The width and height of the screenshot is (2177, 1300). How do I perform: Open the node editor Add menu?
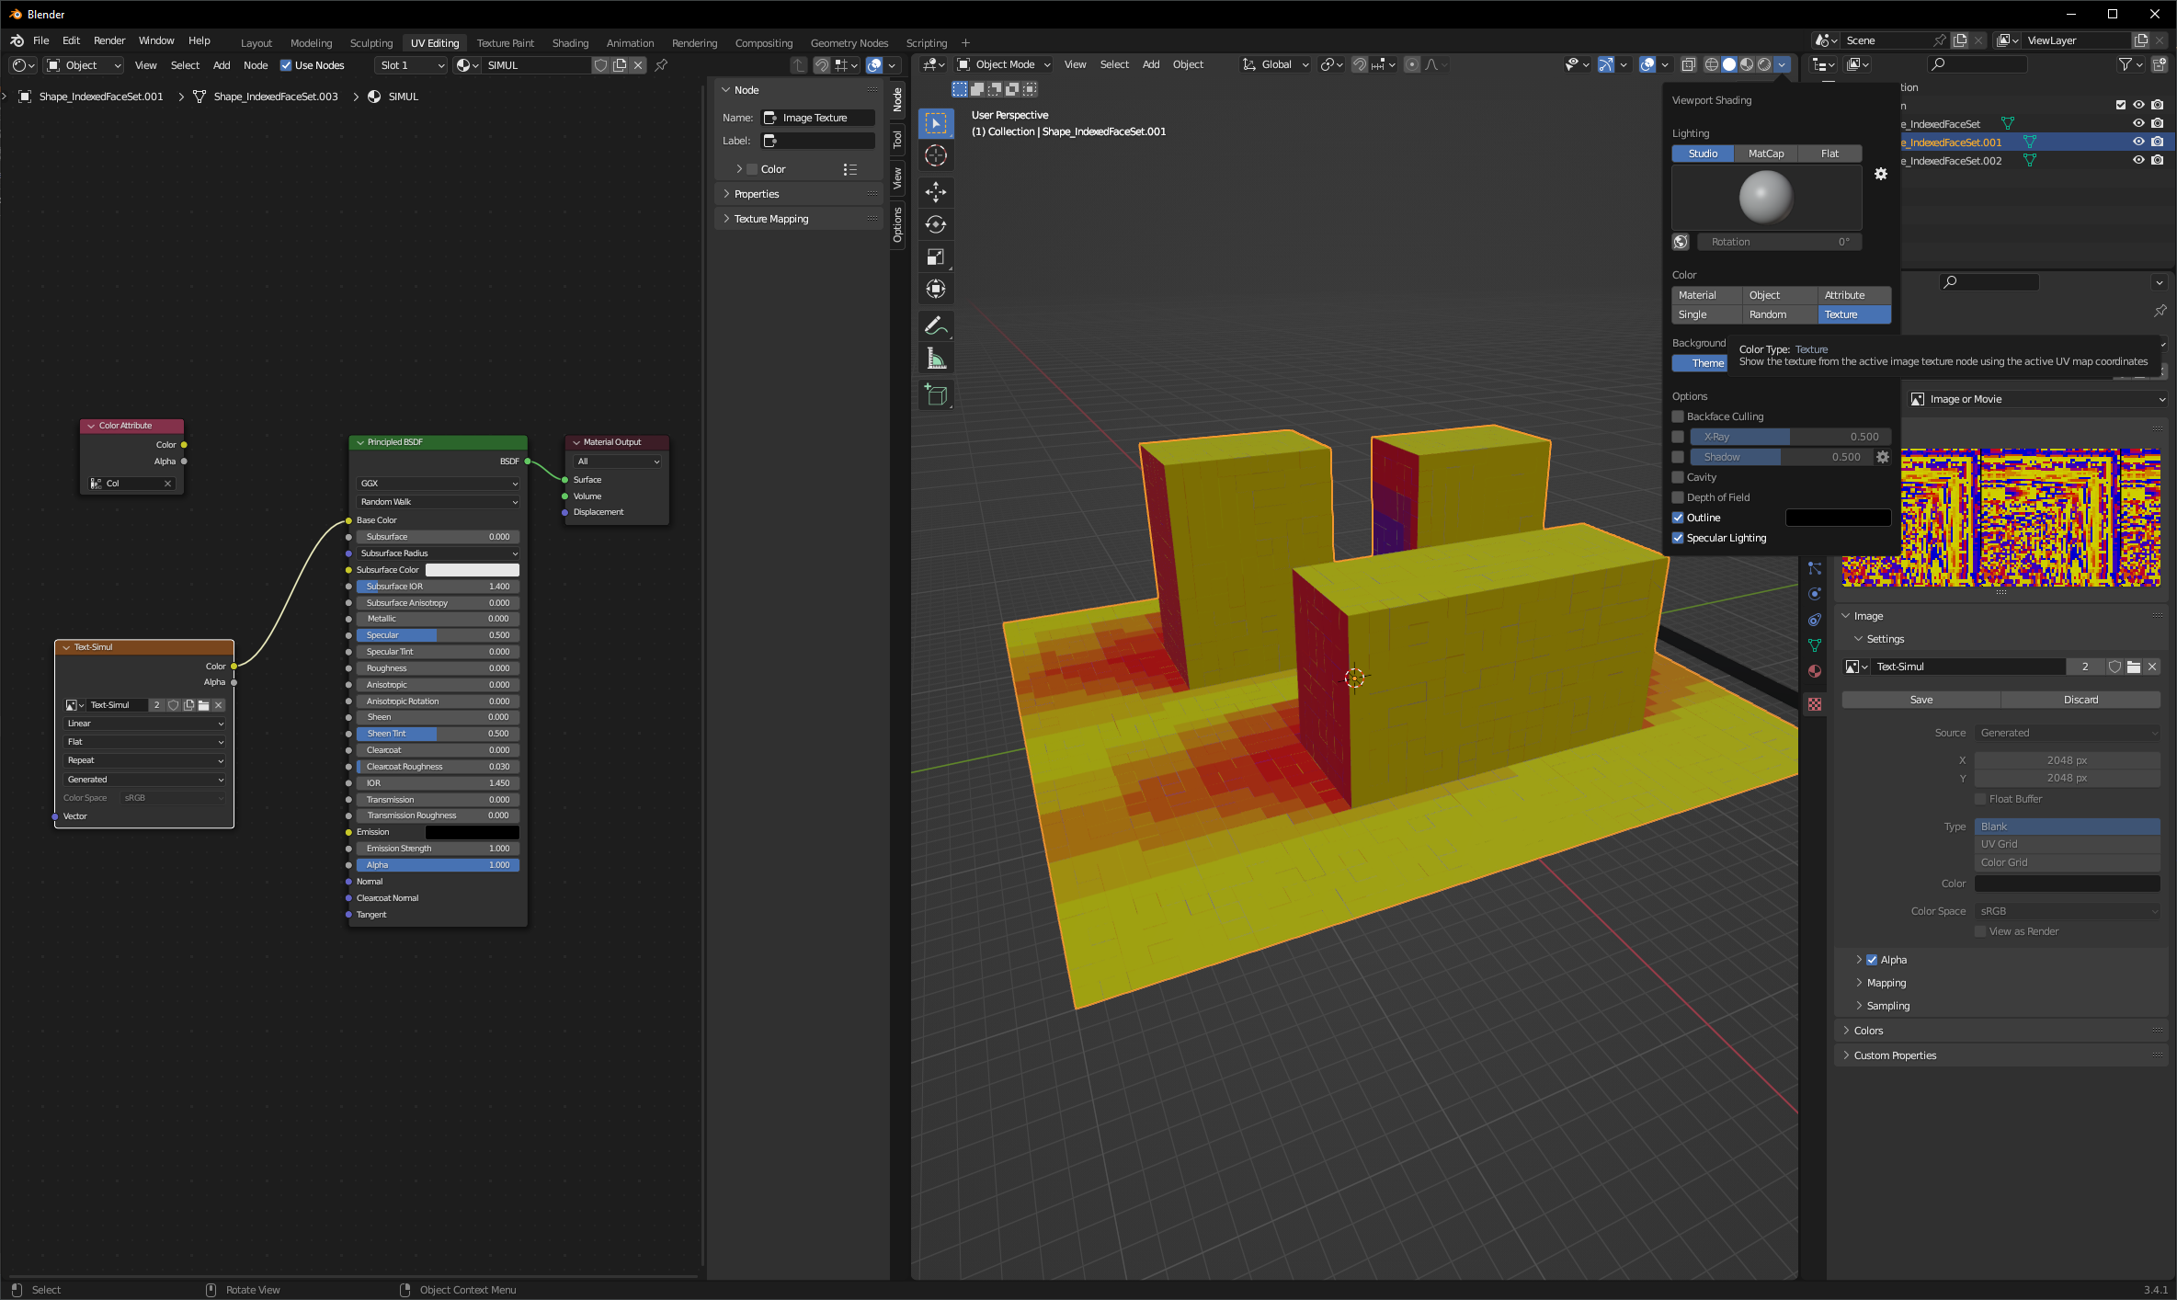222,65
